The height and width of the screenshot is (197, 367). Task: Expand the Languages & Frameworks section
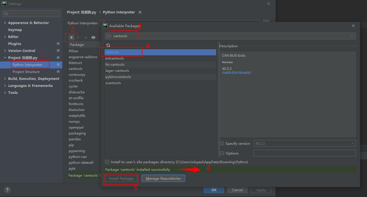pyautogui.click(x=5, y=86)
